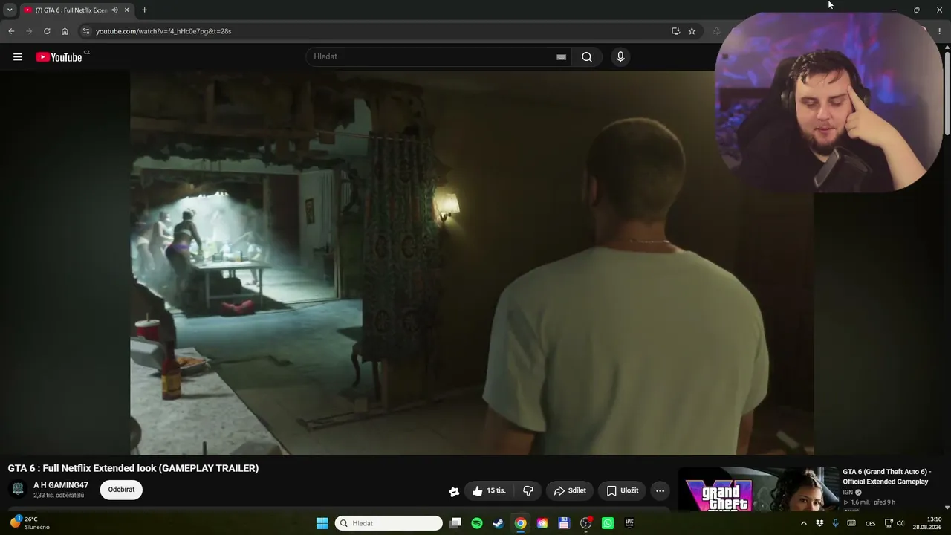Start voice search with the microphone icon

point(620,57)
